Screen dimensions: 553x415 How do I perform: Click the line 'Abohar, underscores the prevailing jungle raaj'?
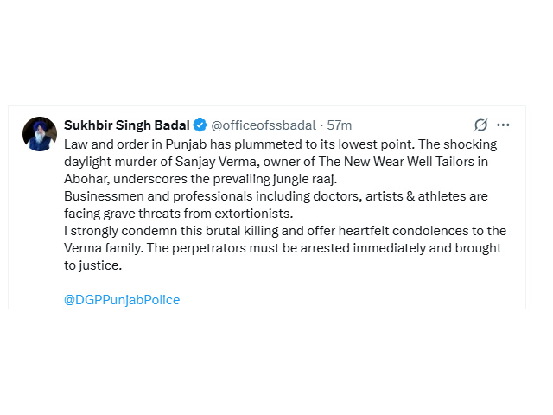pos(200,179)
